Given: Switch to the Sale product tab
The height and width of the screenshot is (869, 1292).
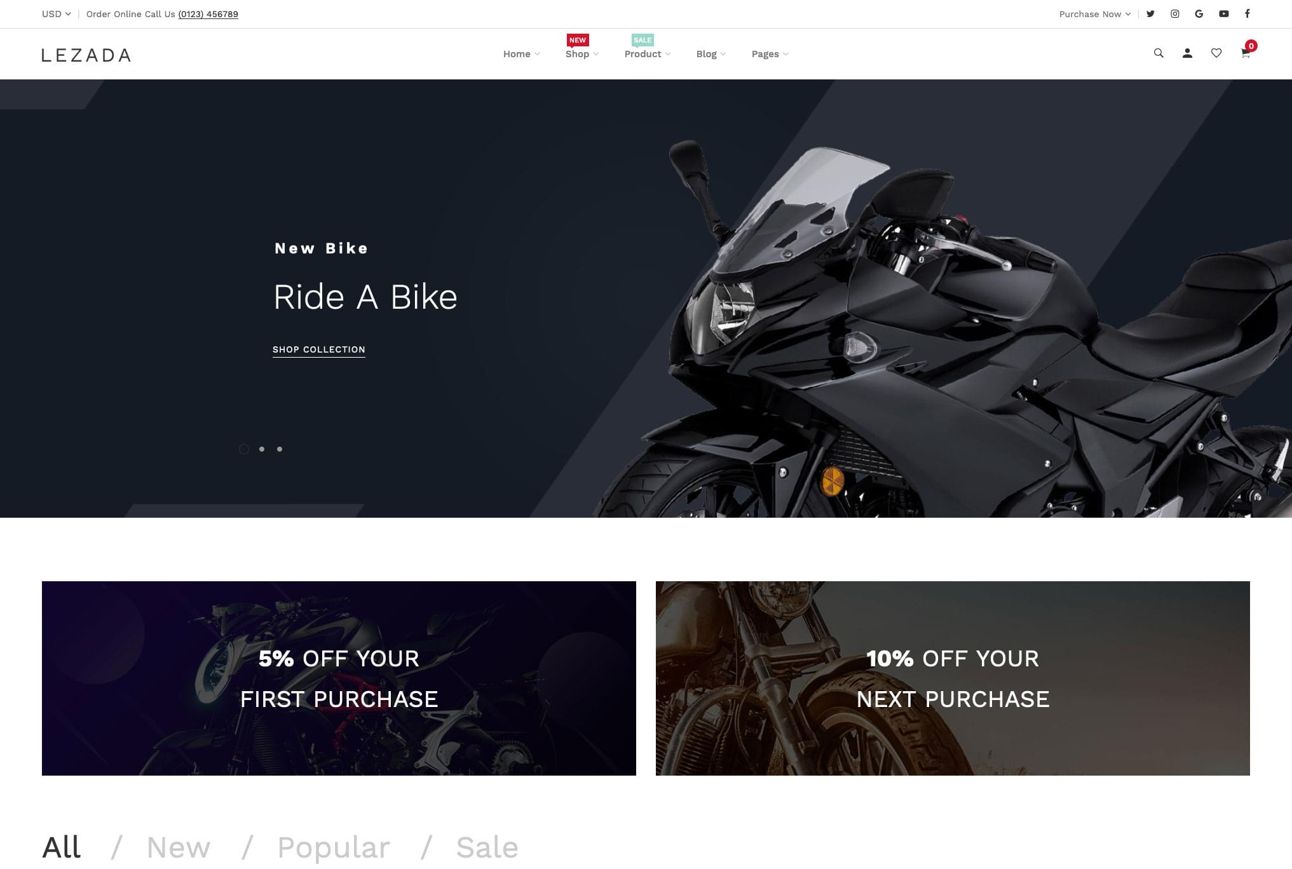Looking at the screenshot, I should coord(487,847).
